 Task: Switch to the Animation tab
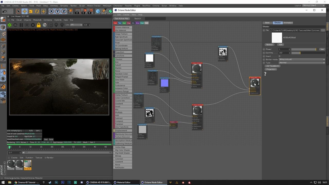point(288,23)
